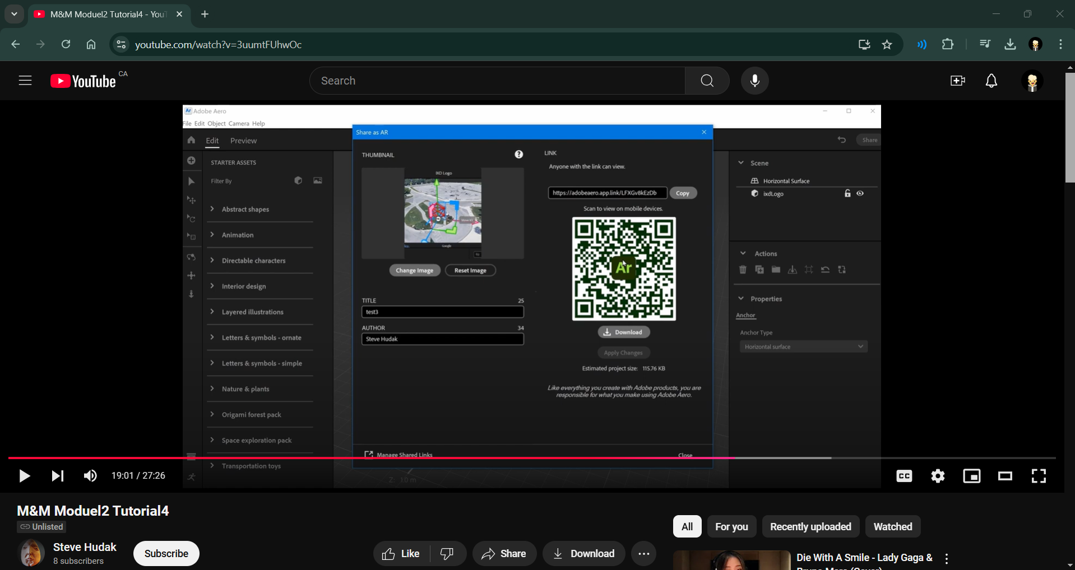Click the Download QR code icon button

tap(623, 331)
